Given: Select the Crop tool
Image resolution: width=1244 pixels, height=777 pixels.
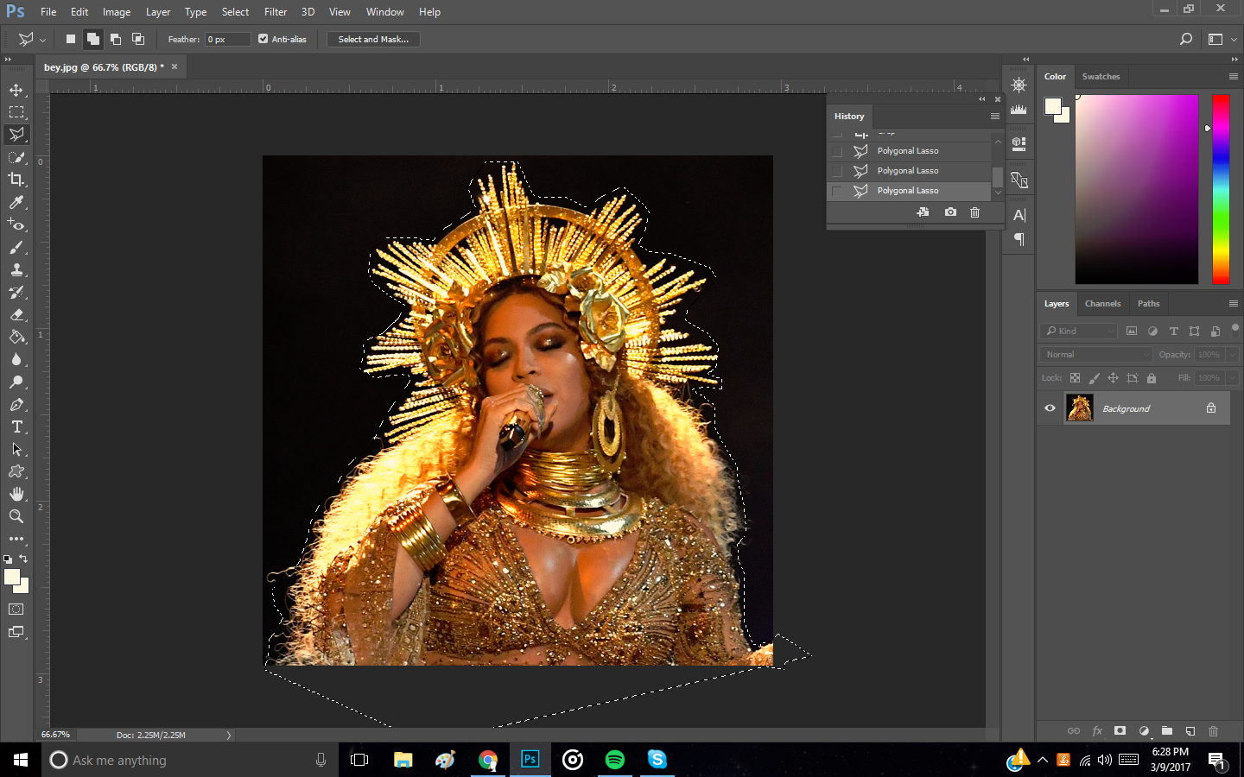Looking at the screenshot, I should pos(16,180).
